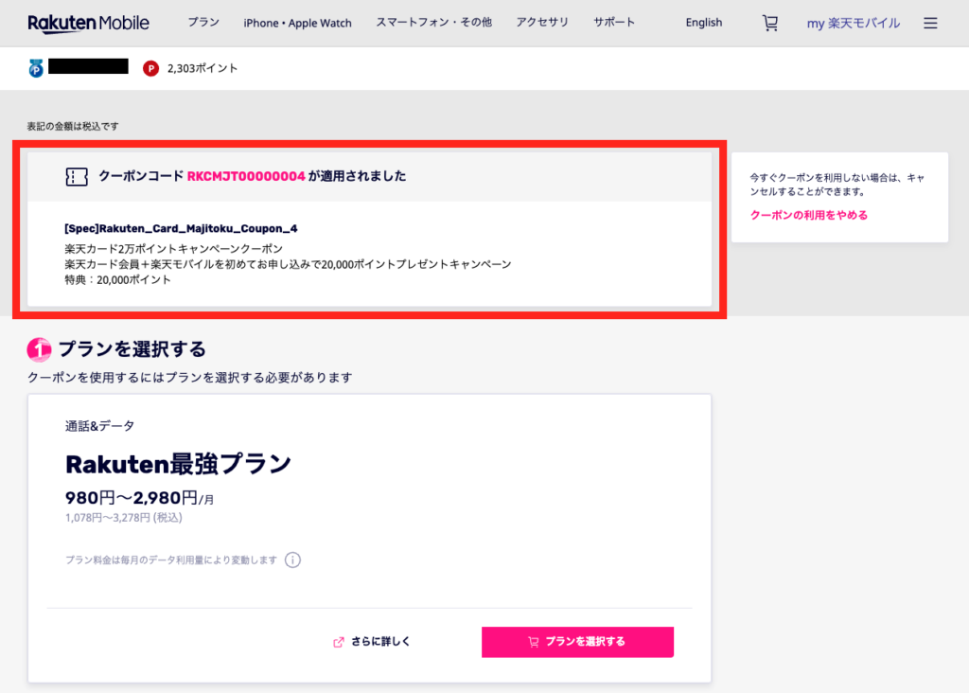Click the red P points icon
This screenshot has width=969, height=693.
click(x=150, y=68)
